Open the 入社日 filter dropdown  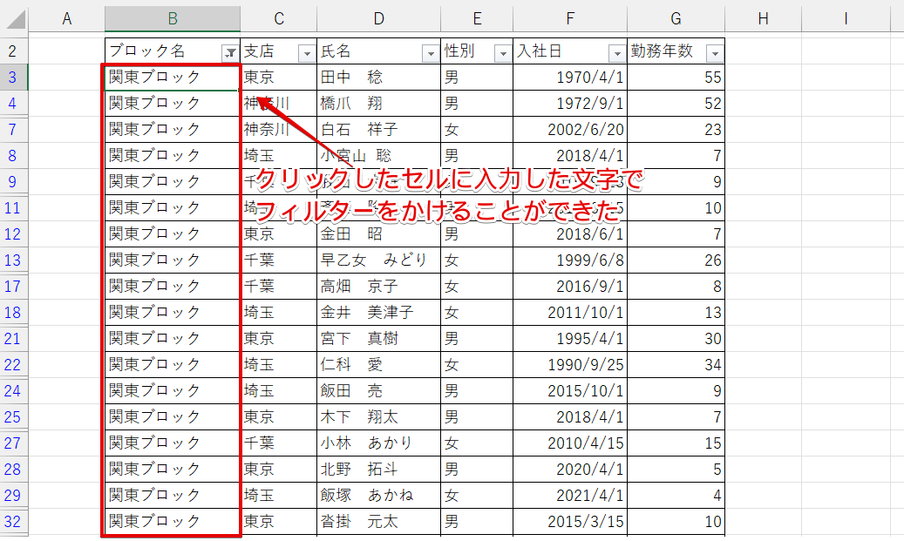[x=617, y=54]
